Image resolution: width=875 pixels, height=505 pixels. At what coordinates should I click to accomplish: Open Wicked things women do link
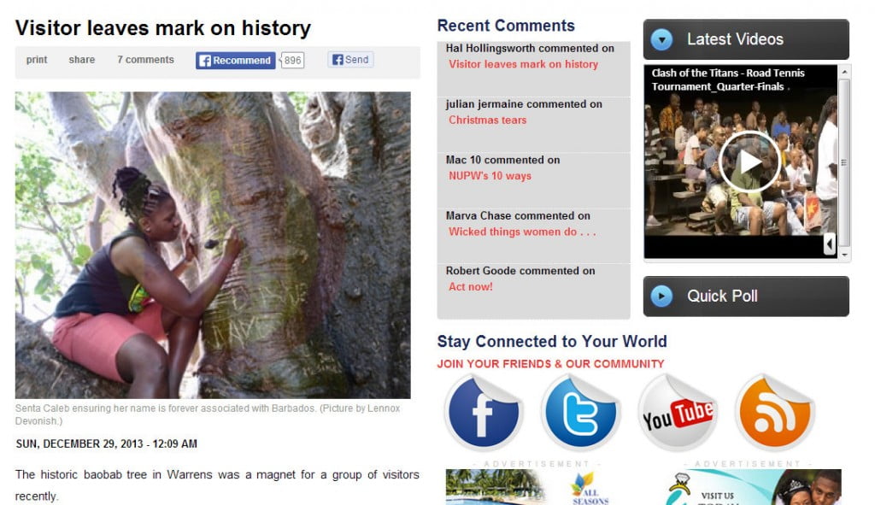pyautogui.click(x=522, y=232)
